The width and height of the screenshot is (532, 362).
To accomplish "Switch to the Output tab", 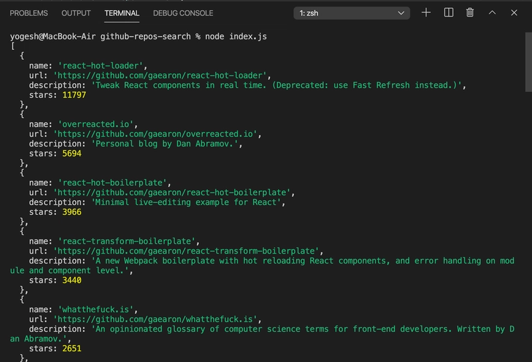I will click(x=76, y=13).
